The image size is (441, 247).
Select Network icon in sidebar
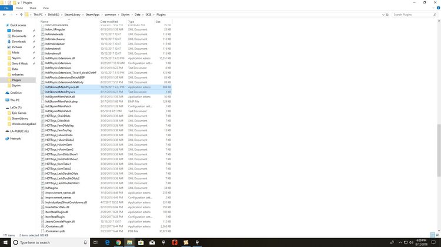coord(7,138)
